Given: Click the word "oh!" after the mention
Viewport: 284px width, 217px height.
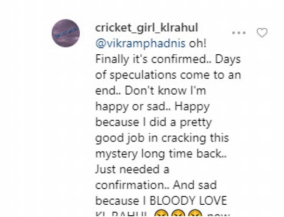Looking at the screenshot, I should pos(198,44).
